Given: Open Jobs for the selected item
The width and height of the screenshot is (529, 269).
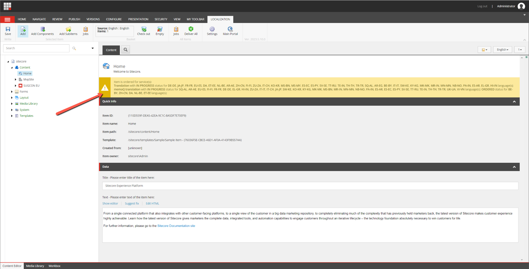Looking at the screenshot, I should coord(85,29).
